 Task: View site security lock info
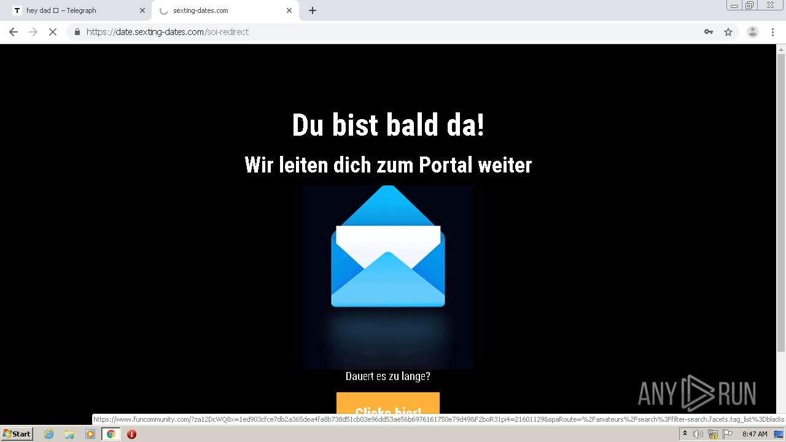coord(77,32)
